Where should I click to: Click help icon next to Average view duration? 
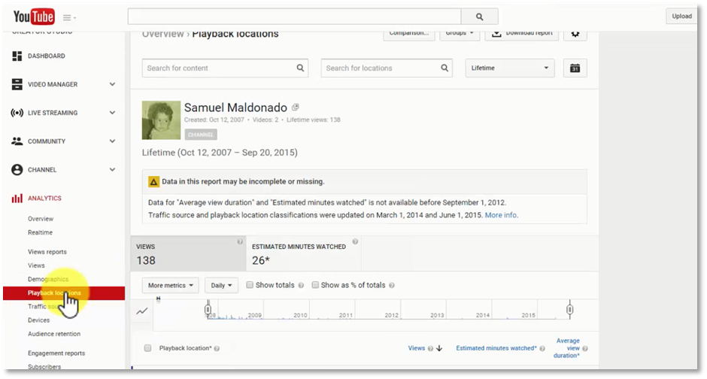[585, 348]
